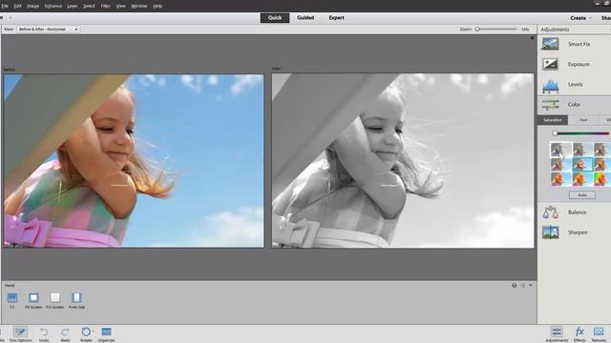Click the Before color preview image
The width and height of the screenshot is (611, 343).
tap(134, 161)
